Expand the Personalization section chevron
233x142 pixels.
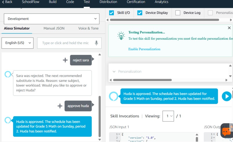pos(114,72)
